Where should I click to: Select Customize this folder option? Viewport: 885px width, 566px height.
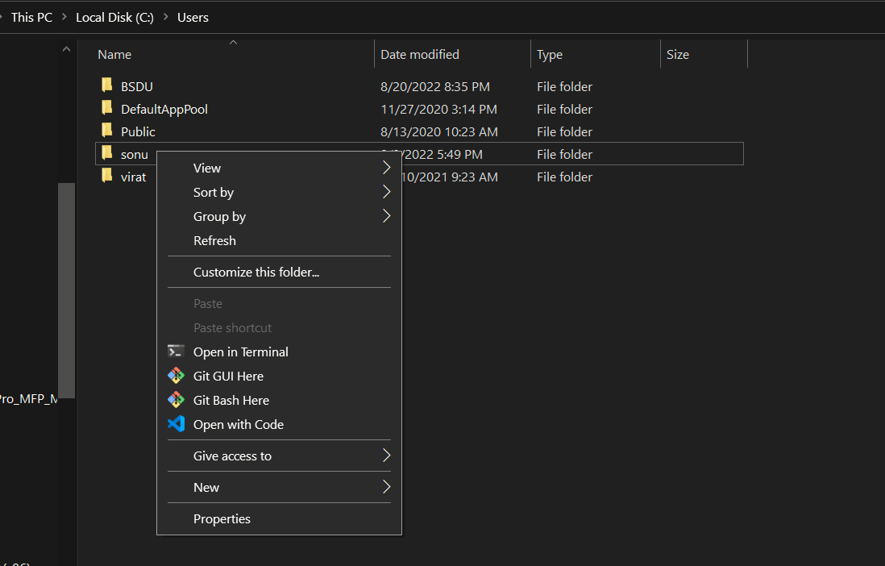coord(256,272)
